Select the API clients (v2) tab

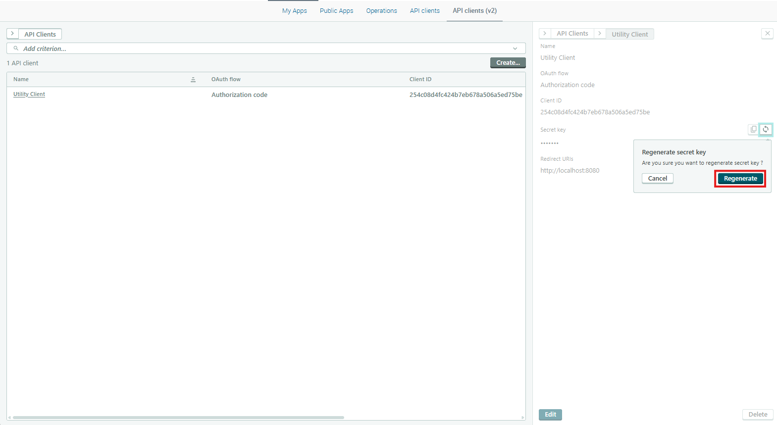point(474,11)
